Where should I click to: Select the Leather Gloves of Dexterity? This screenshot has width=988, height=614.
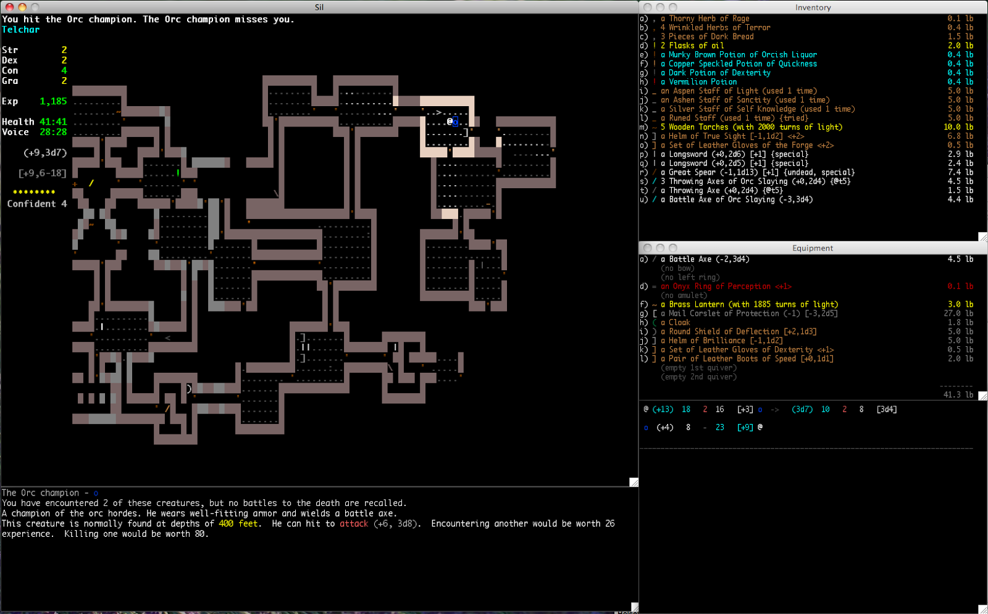[806, 350]
